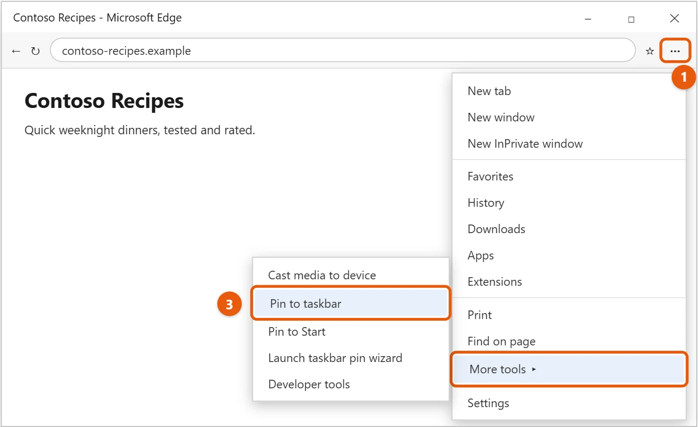Choose New InPrivate window
This screenshot has height=427, width=698.
tap(569, 144)
